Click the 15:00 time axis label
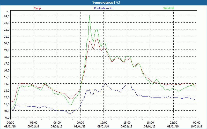 coord(127,123)
